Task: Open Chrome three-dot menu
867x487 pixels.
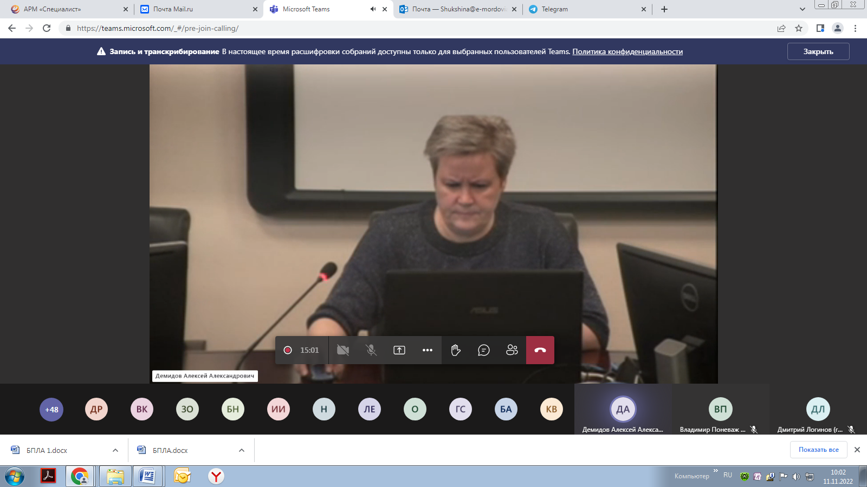Action: 856,28
